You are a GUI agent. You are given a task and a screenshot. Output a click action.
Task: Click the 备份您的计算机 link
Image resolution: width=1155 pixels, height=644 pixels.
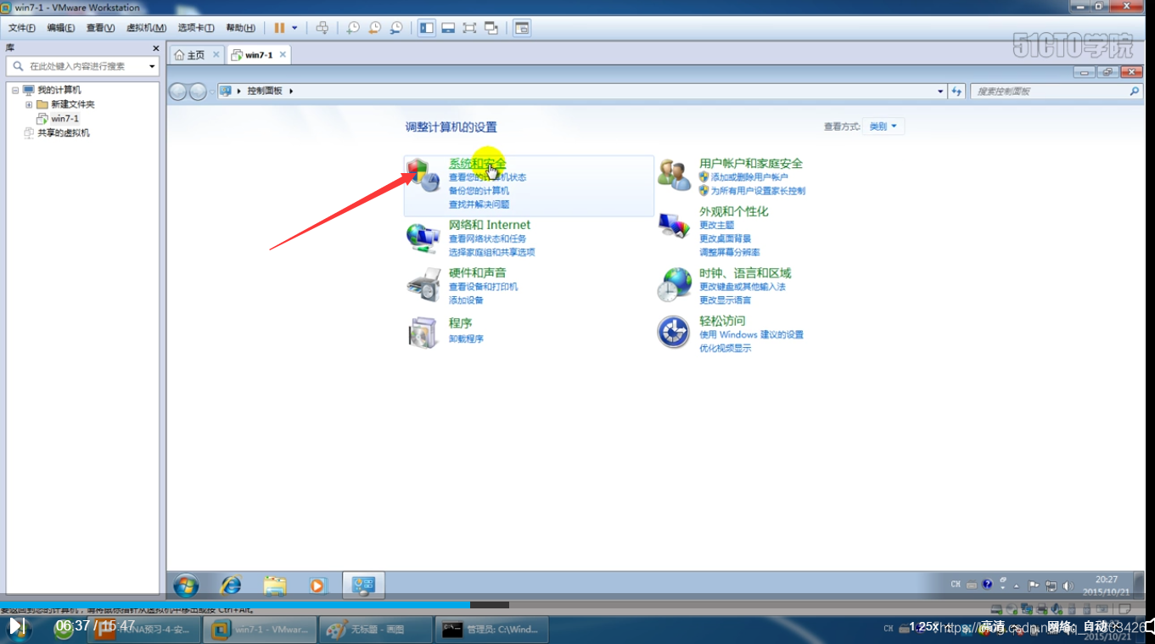click(x=479, y=191)
